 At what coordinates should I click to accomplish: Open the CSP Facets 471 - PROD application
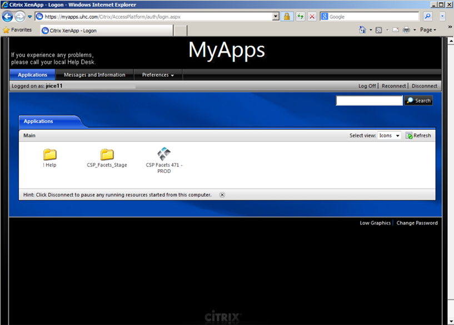pos(164,154)
